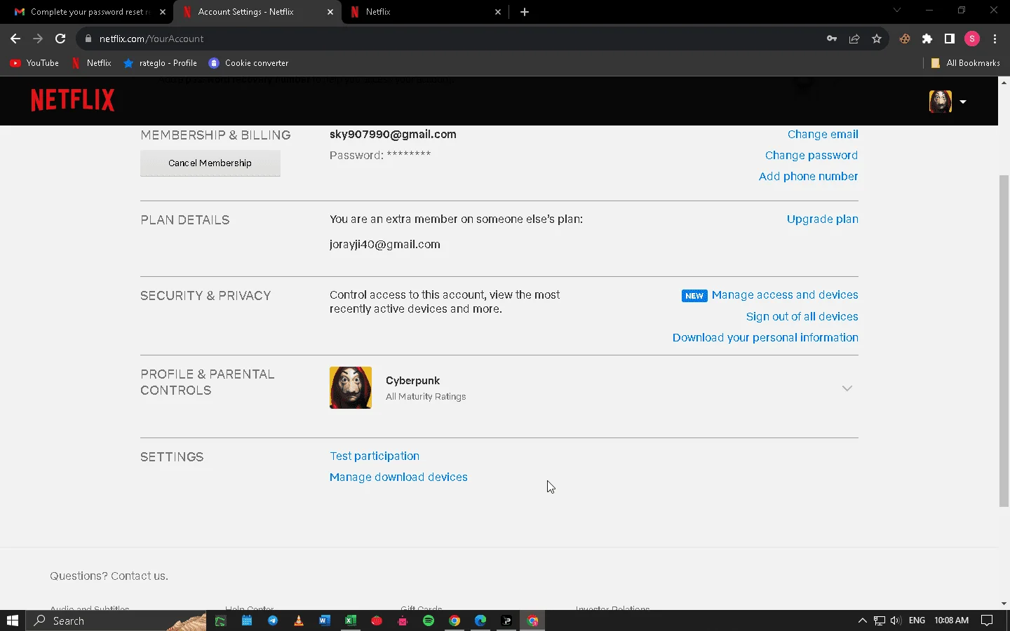The image size is (1010, 631).
Task: Open the saved passwords key icon
Action: tap(832, 39)
